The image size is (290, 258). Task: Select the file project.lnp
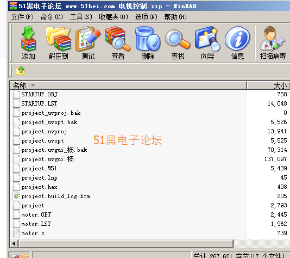click(x=39, y=177)
